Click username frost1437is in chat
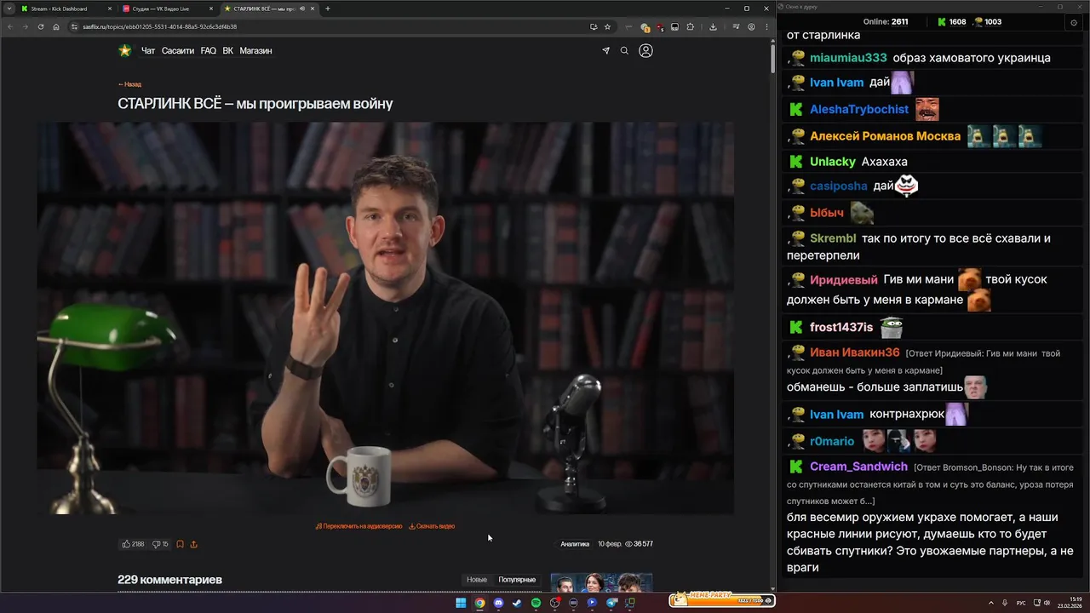This screenshot has height=613, width=1090. 841,328
